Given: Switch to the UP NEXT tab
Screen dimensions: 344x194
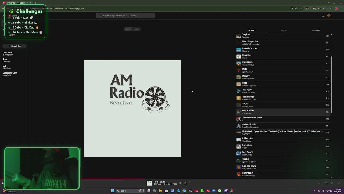Looking at the screenshot, I should tap(252, 30).
